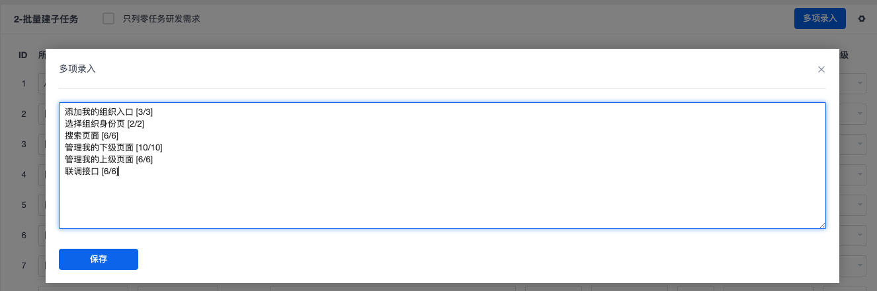Close the 多项录入 dialog
The width and height of the screenshot is (877, 291).
pyautogui.click(x=821, y=69)
